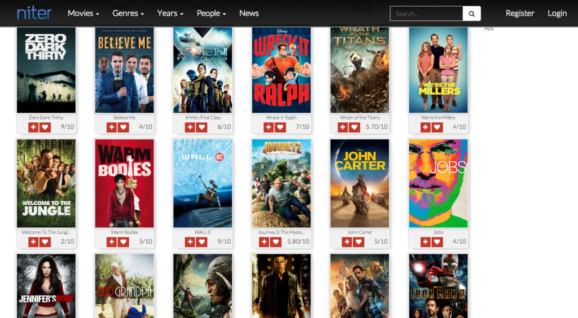Open Believe Me title link

point(125,118)
